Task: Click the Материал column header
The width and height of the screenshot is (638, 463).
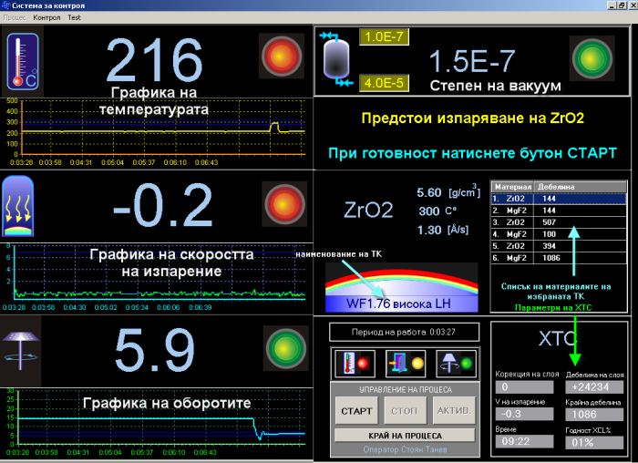Action: point(512,187)
